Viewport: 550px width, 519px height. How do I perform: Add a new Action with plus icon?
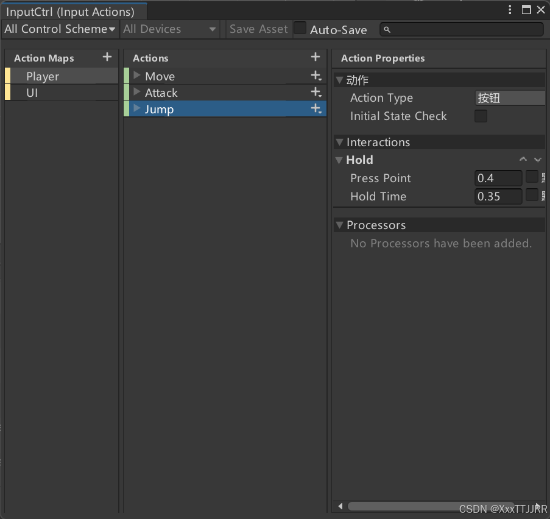[x=316, y=57]
